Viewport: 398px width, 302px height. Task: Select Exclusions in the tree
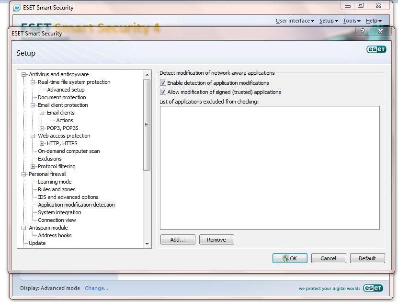click(x=50, y=159)
